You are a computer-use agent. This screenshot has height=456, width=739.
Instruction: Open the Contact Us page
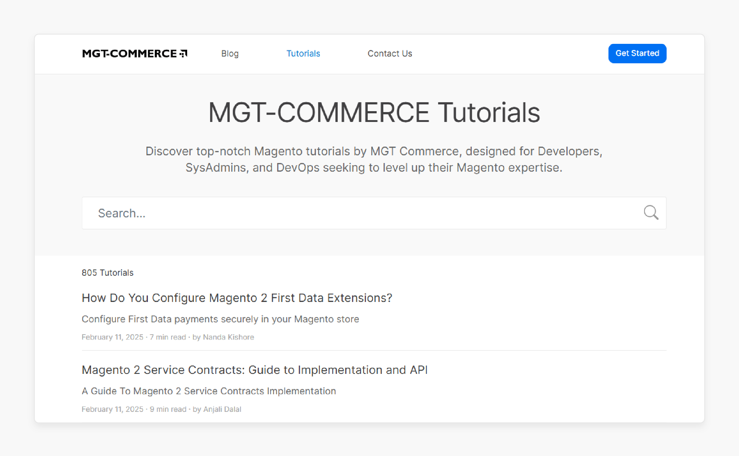(x=389, y=53)
